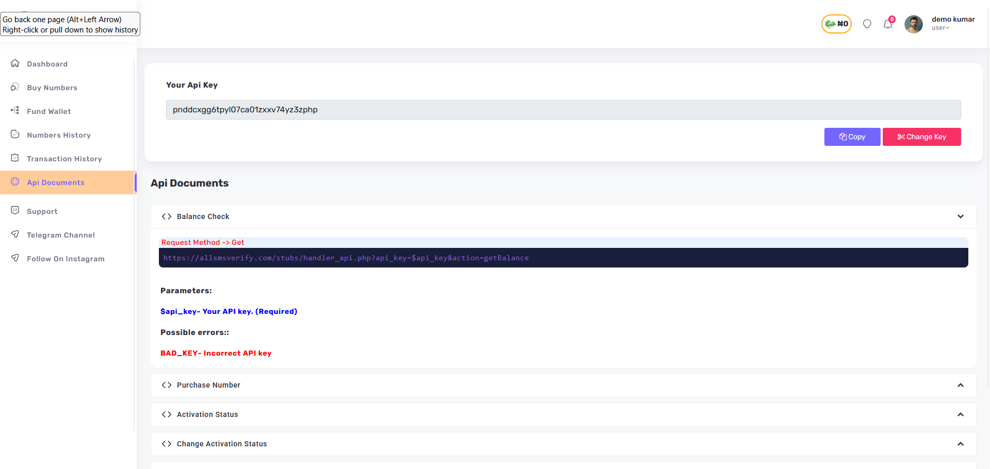Click the Change Key button
This screenshot has height=469, width=990.
coord(921,137)
